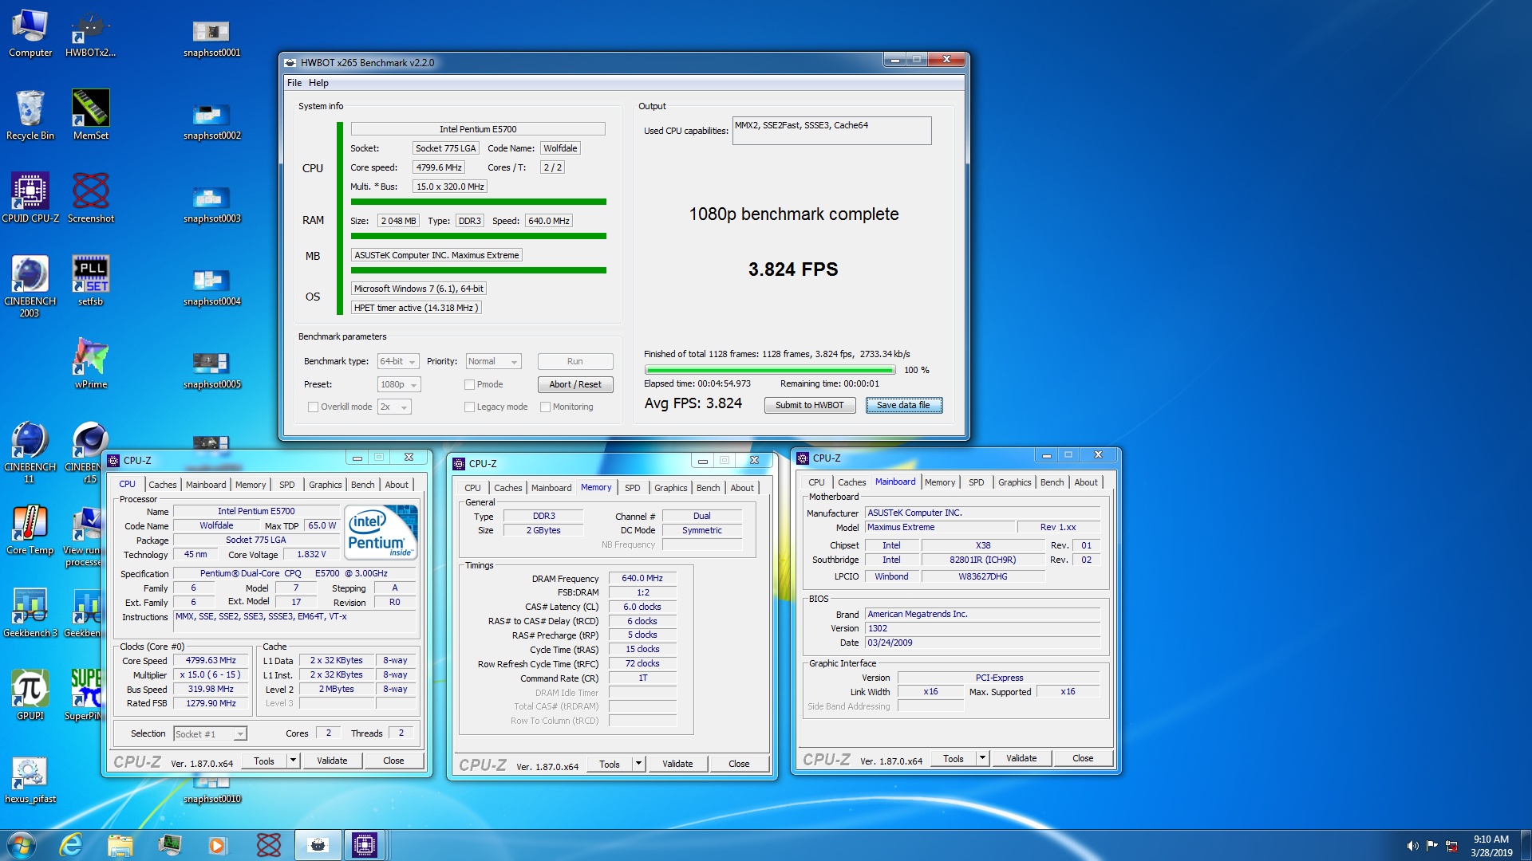Click Validate in the left CPU-Z window
The height and width of the screenshot is (861, 1532).
coord(332,761)
